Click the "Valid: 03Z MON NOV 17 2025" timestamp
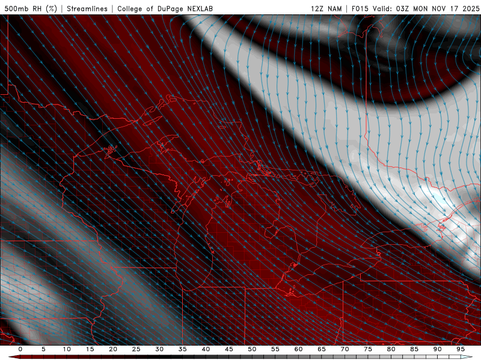This screenshot has width=481, height=360. (426, 8)
